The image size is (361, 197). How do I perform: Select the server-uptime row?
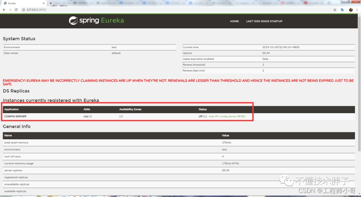pyautogui.click(x=179, y=170)
